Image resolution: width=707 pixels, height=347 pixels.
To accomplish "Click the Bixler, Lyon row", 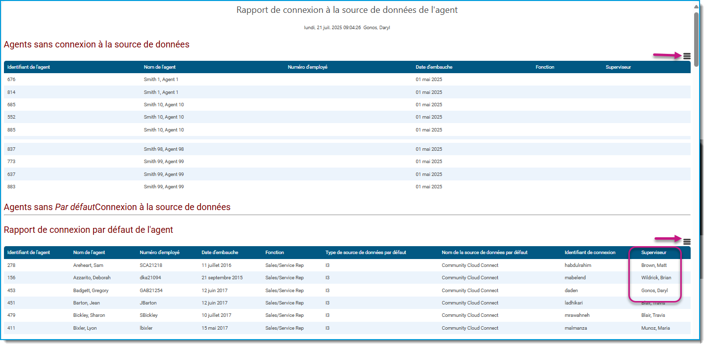I will (x=347, y=328).
